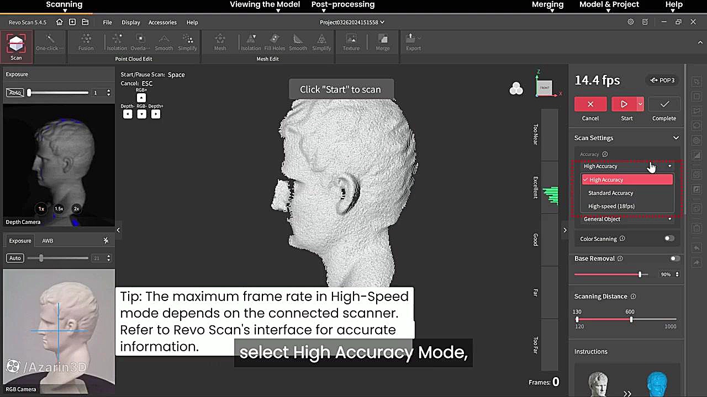Open the General Object dropdown
Viewport: 707px width, 397px height.
click(627, 219)
